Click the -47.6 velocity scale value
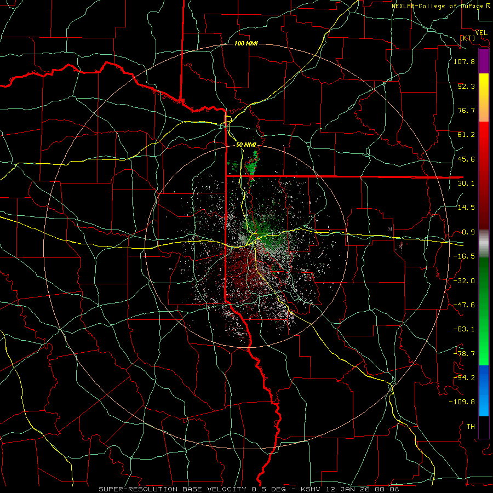 (464, 305)
